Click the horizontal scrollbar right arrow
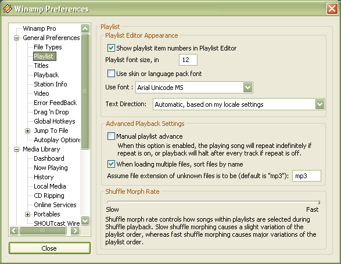The image size is (341, 264). (75, 230)
